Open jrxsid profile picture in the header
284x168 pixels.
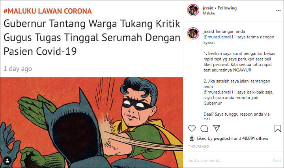(193, 10)
